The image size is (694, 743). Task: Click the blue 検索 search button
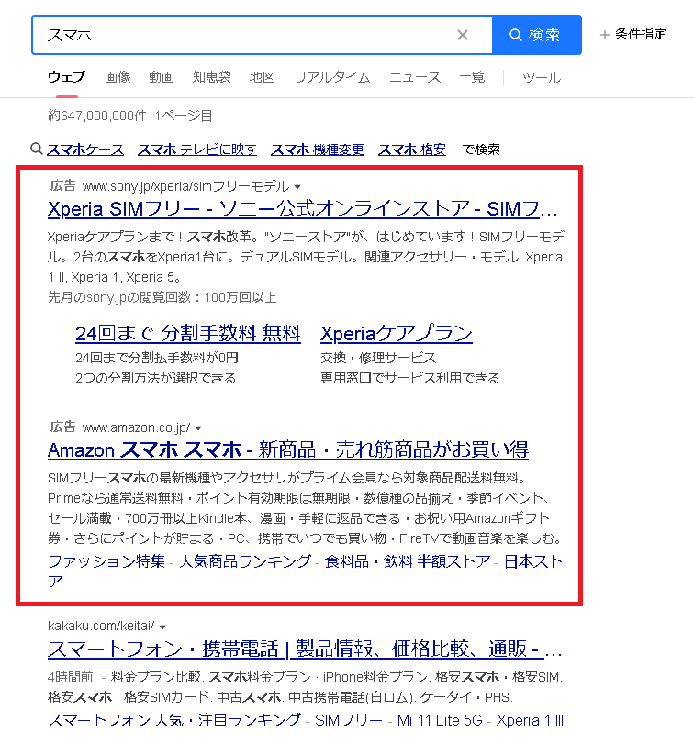[537, 35]
